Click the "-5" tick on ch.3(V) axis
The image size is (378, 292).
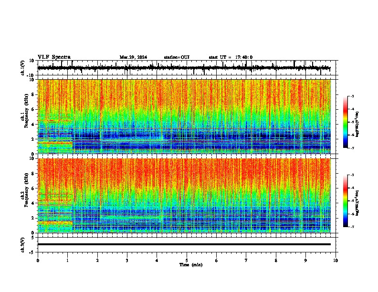click(32, 252)
